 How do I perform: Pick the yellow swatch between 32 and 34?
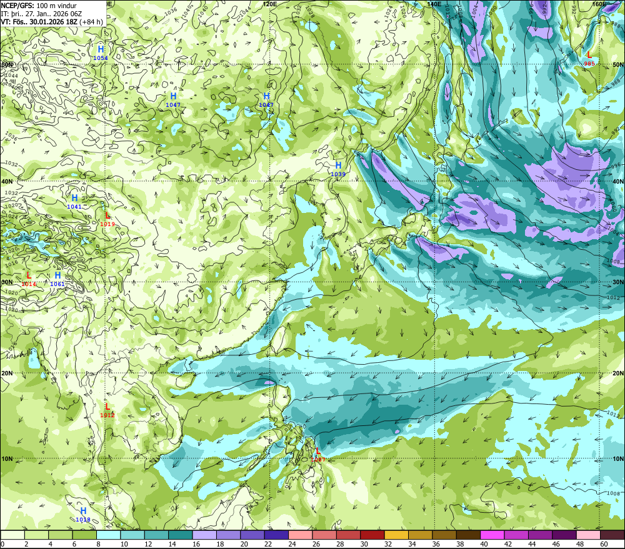click(x=397, y=535)
